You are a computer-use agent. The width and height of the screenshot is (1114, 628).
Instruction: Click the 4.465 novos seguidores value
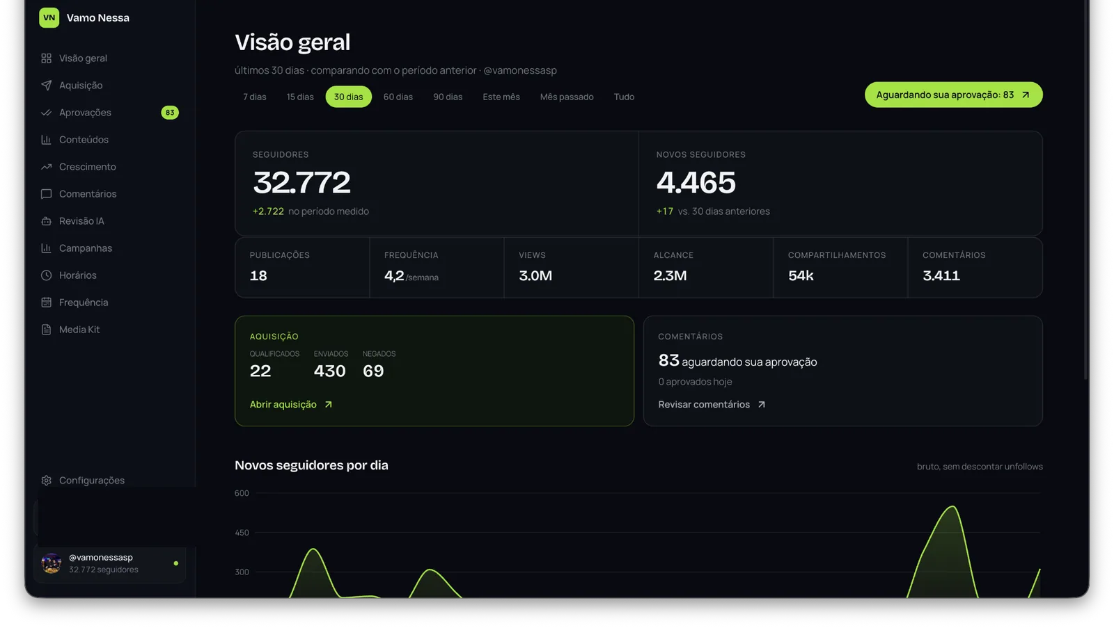coord(696,183)
